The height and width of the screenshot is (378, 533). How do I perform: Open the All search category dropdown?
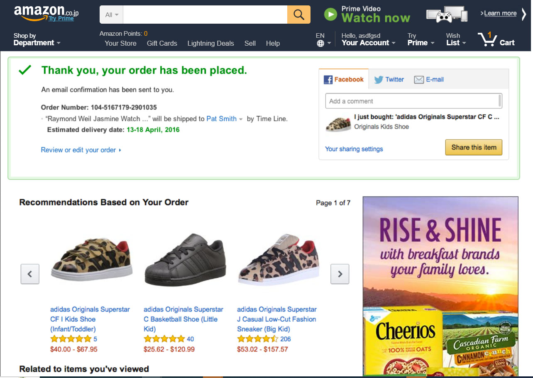pyautogui.click(x=111, y=15)
